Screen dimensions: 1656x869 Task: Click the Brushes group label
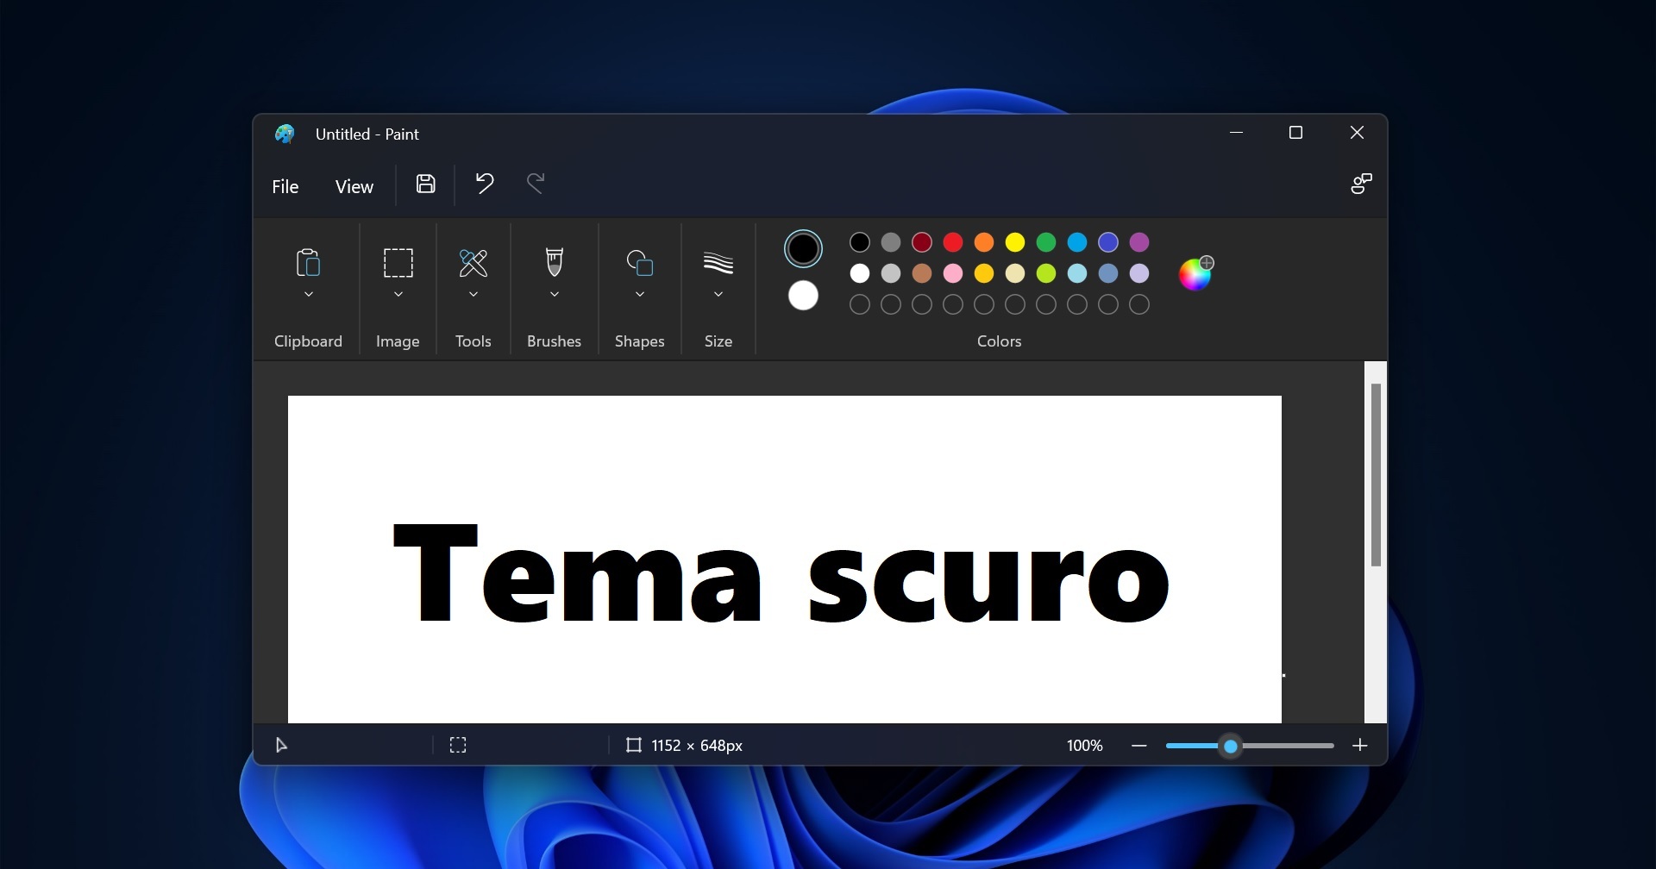coord(554,341)
